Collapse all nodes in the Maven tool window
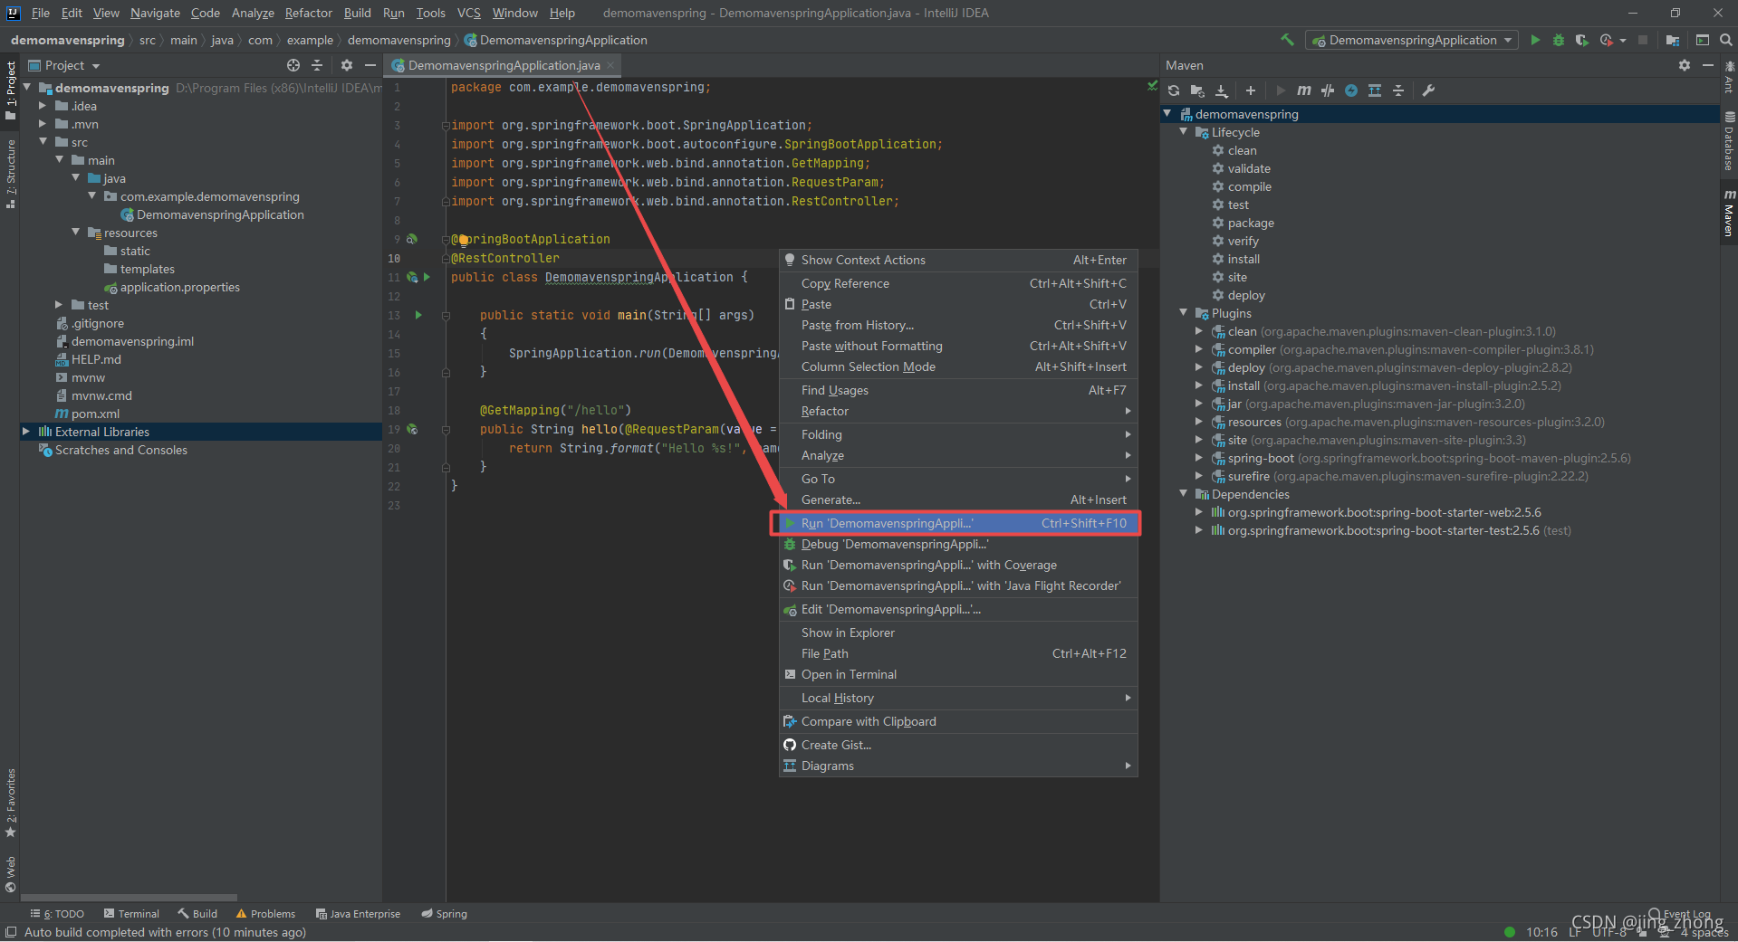The image size is (1738, 942). 1398,90
